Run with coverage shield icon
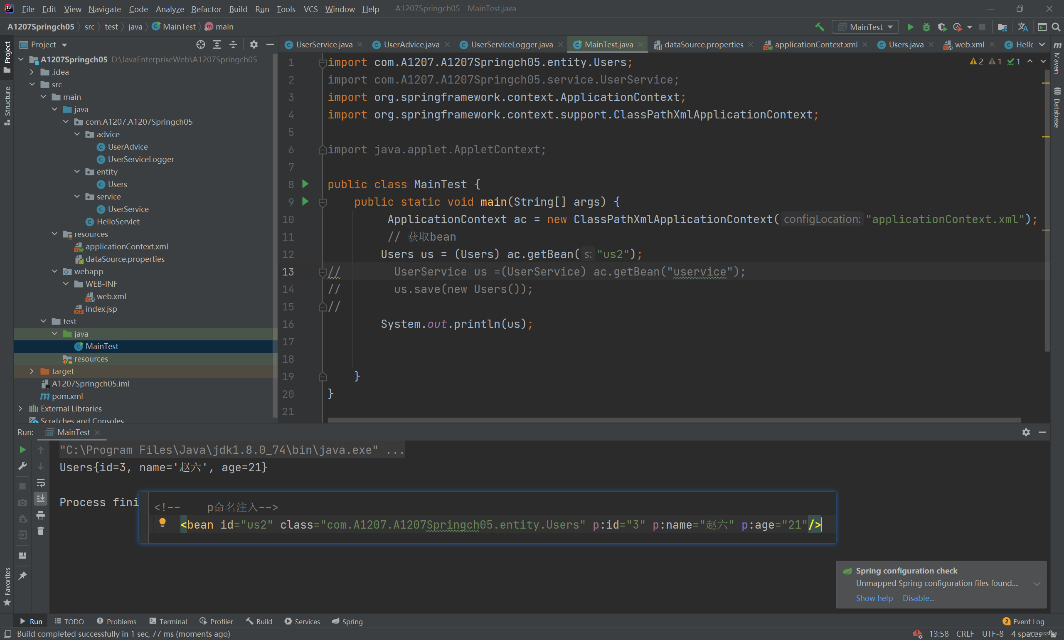1064x640 pixels. click(942, 27)
